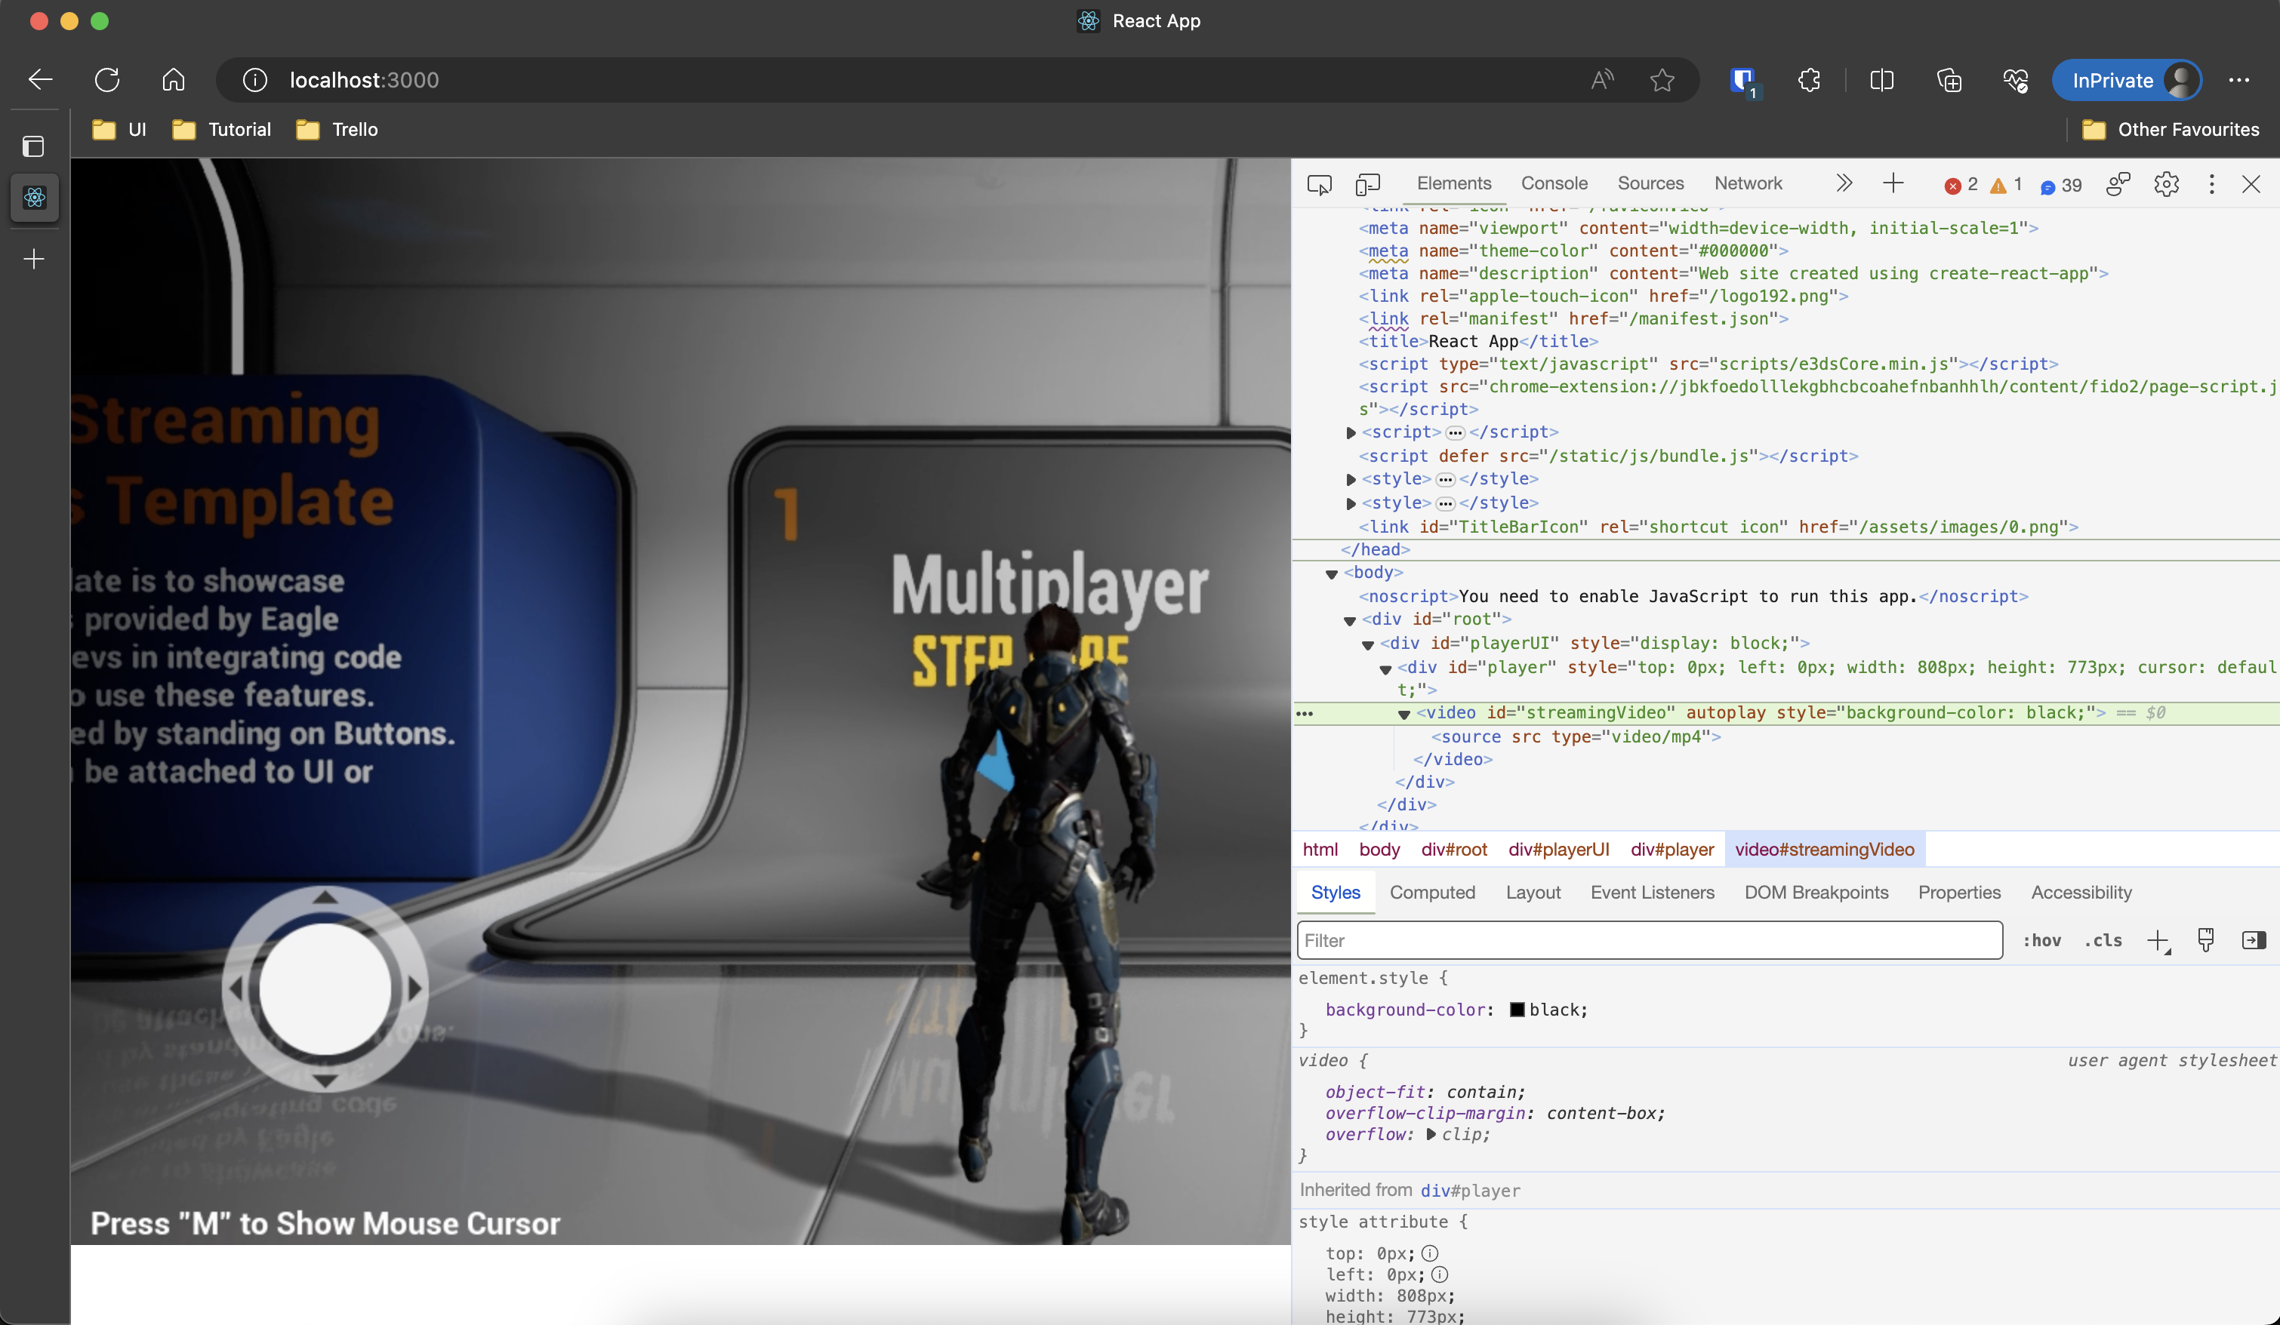The height and width of the screenshot is (1325, 2280).
Task: Open the InPrivate profile button
Action: click(2126, 81)
